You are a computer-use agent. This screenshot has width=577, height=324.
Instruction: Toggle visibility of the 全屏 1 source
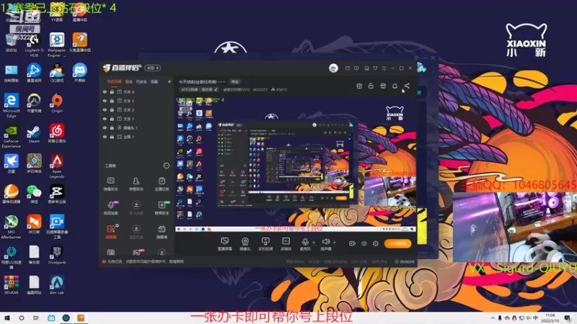[x=105, y=137]
